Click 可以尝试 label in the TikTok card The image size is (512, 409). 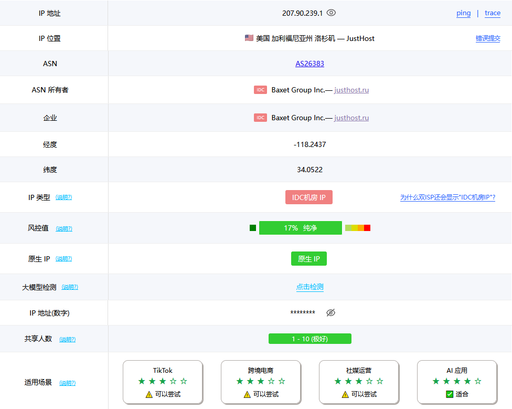click(168, 394)
